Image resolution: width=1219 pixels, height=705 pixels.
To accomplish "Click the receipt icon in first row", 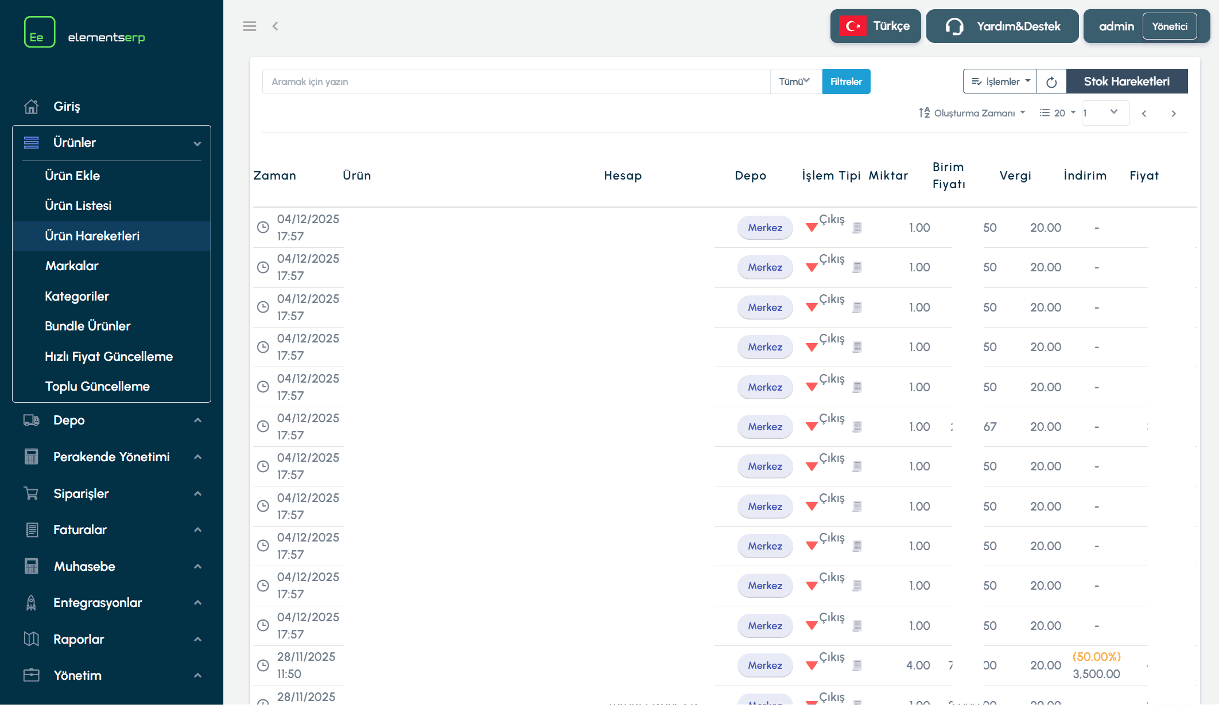I will point(857,228).
